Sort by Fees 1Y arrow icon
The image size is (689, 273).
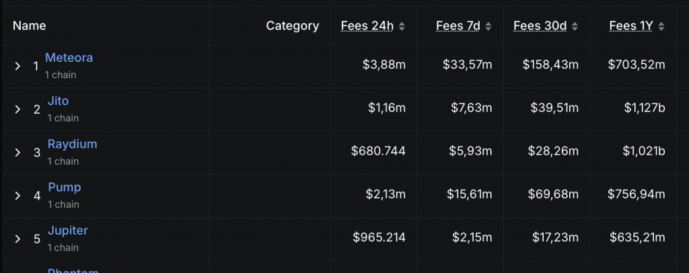click(x=661, y=26)
